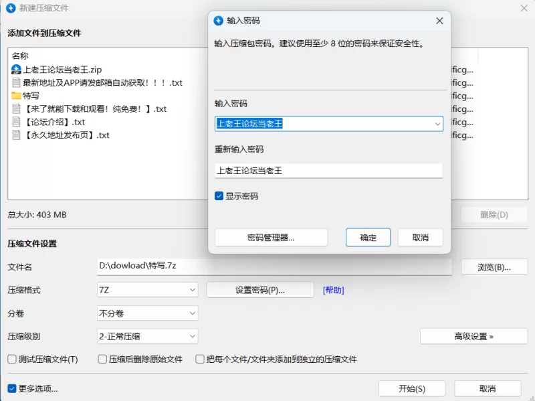This screenshot has height=401, width=535.
Task: Close the 输入密码 dialog
Action: (439, 21)
